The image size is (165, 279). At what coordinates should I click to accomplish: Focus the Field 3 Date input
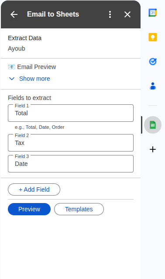point(71,164)
